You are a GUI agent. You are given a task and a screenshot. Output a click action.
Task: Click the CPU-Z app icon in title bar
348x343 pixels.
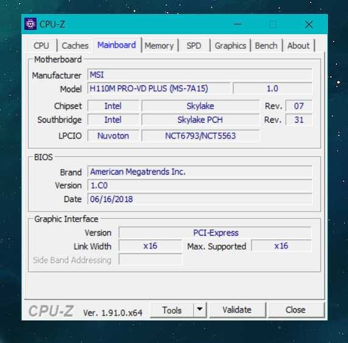click(x=30, y=24)
